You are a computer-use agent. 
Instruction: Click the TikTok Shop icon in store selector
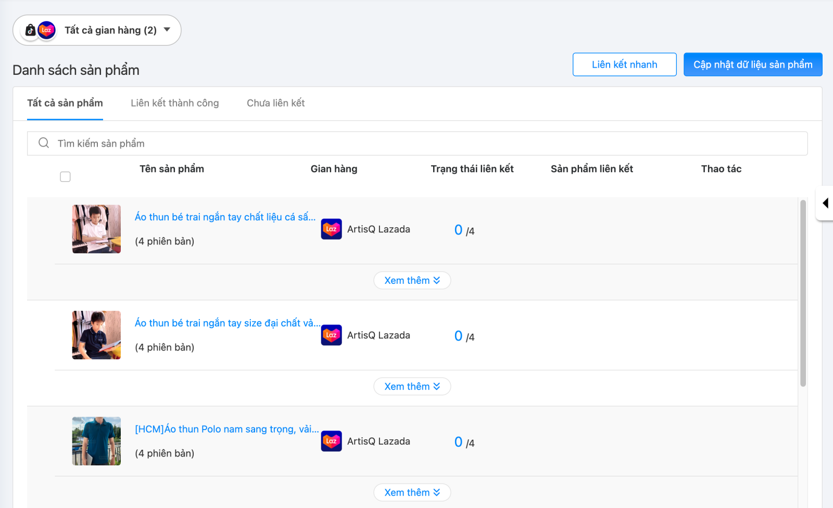[x=31, y=30]
